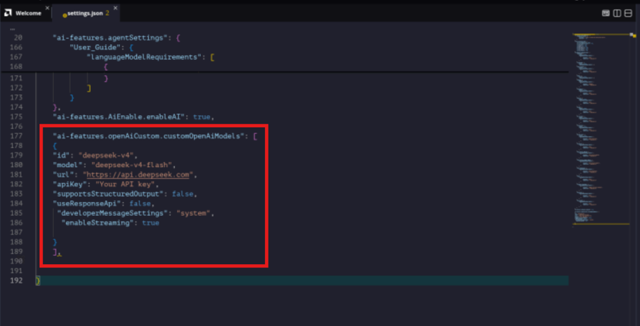Click the yellow warning icon on settings.json tab
Screen dimensions: 640x326
pyautogui.click(x=65, y=15)
